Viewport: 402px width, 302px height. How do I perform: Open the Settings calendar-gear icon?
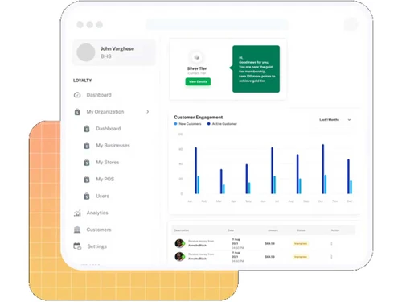(x=77, y=246)
